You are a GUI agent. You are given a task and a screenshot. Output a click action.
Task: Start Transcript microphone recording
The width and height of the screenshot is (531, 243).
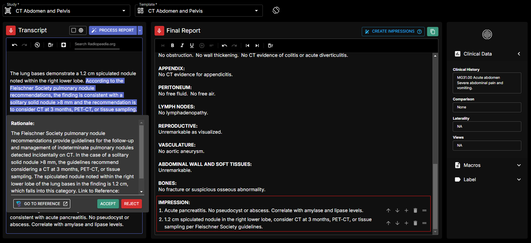pyautogui.click(x=11, y=30)
